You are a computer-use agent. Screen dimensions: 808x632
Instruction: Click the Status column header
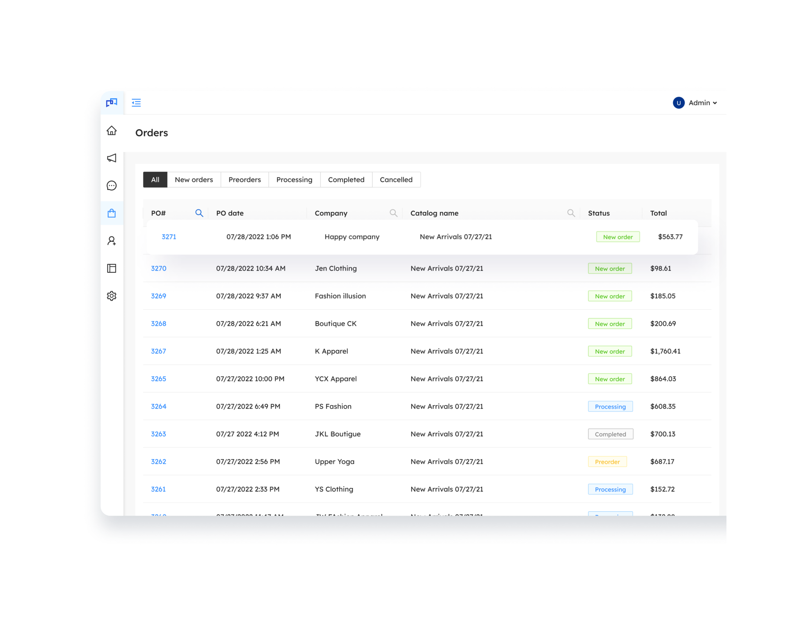click(599, 213)
